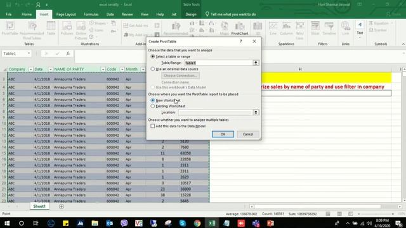
Task: Switch to the Page Layout tab
Action: [66, 14]
